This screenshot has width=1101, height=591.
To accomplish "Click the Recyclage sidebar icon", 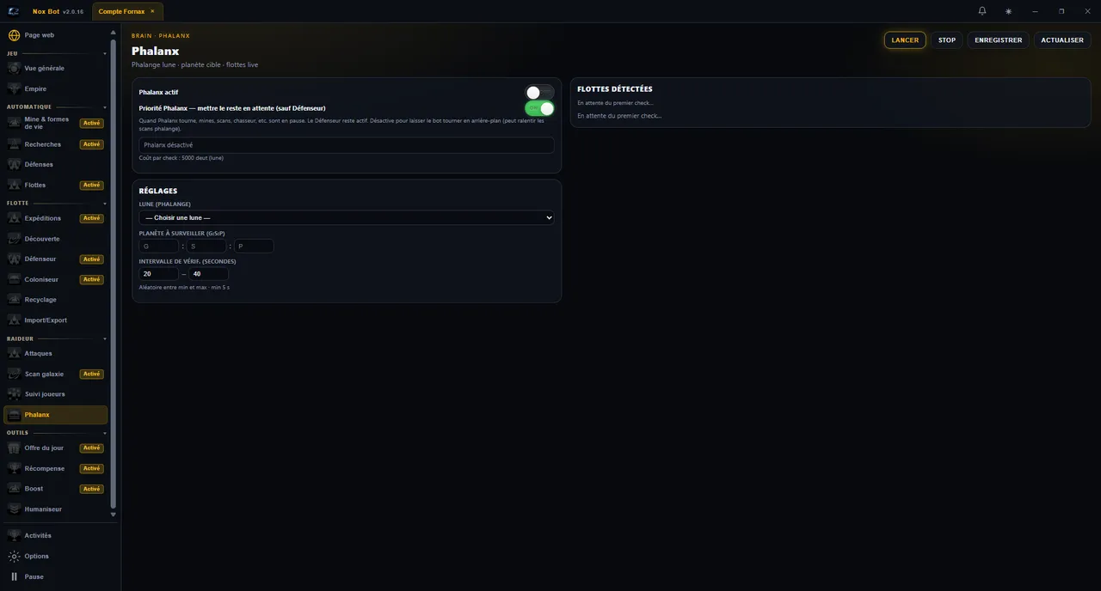I will pyautogui.click(x=14, y=300).
